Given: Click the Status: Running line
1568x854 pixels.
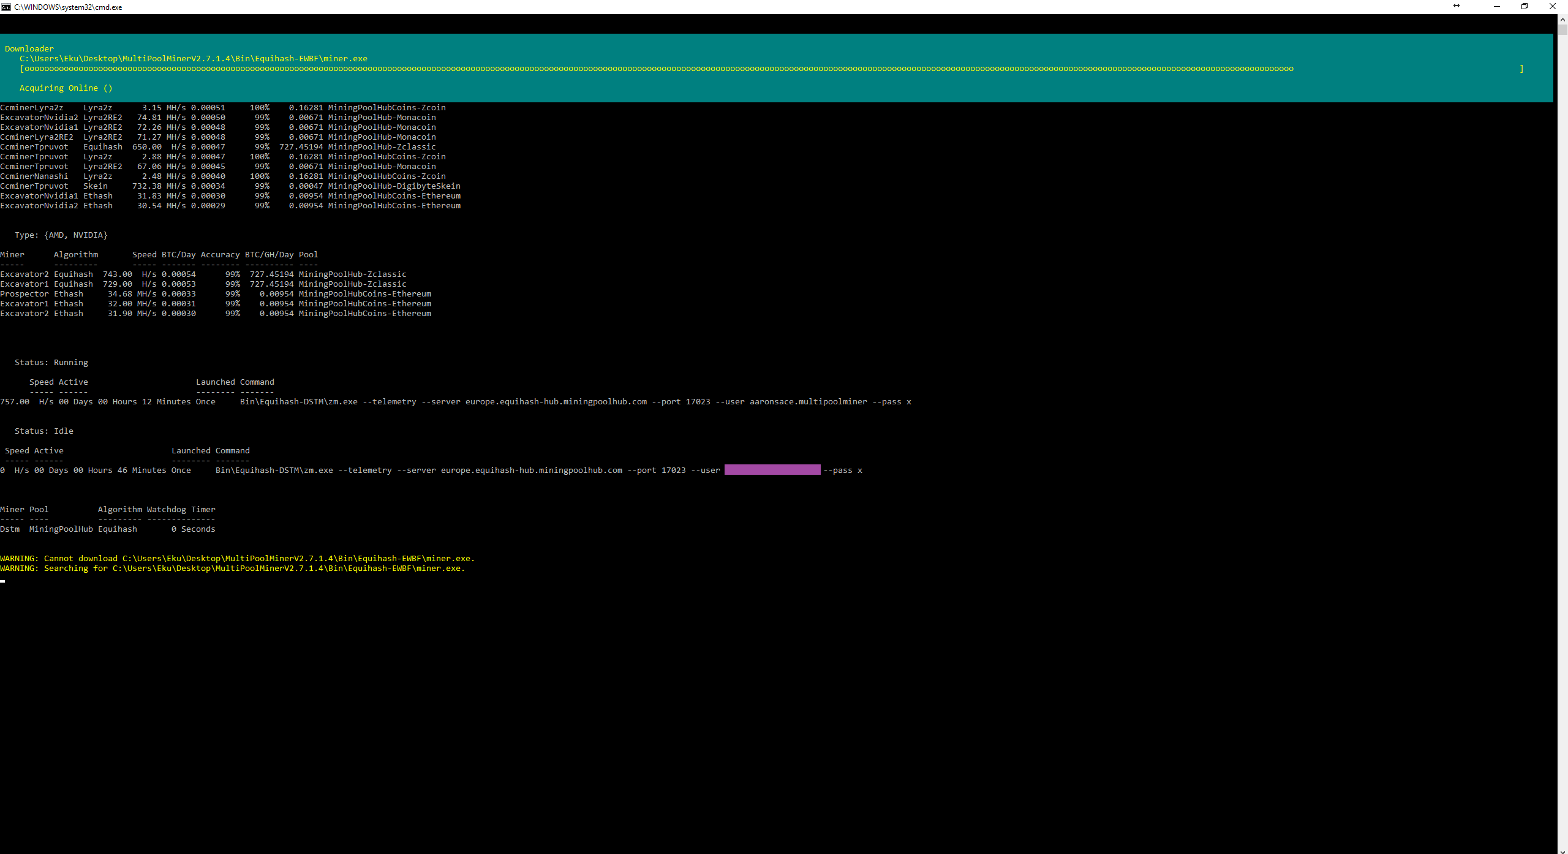Looking at the screenshot, I should (51, 363).
